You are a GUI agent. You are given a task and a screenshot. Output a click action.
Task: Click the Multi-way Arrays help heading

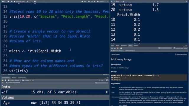[121, 59]
